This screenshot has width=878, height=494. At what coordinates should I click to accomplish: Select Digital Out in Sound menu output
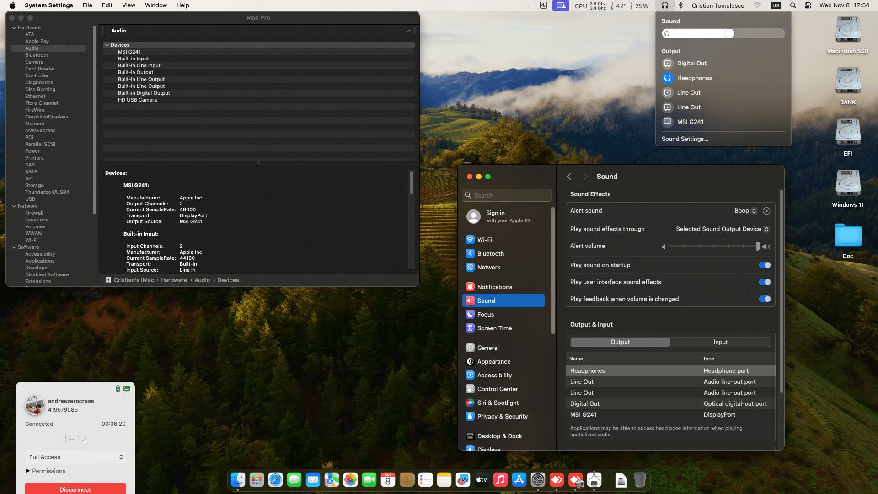pos(723,64)
